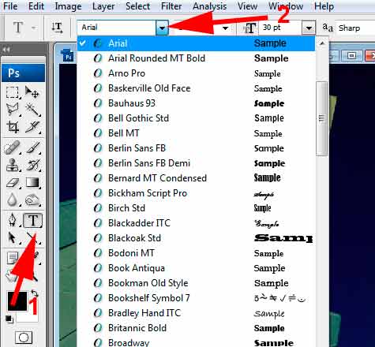Open the Layer menu
The height and width of the screenshot is (347, 375).
tap(103, 6)
